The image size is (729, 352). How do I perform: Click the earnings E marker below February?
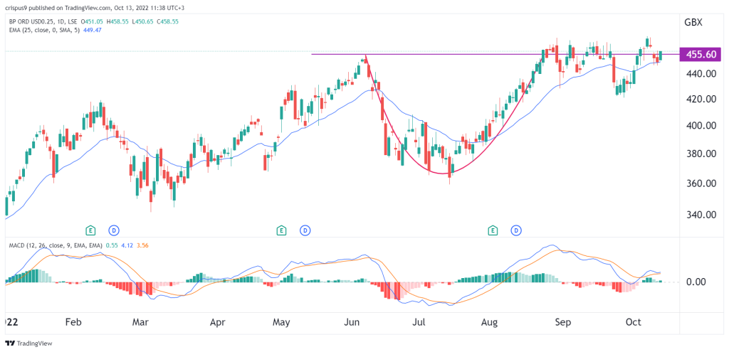(90, 230)
